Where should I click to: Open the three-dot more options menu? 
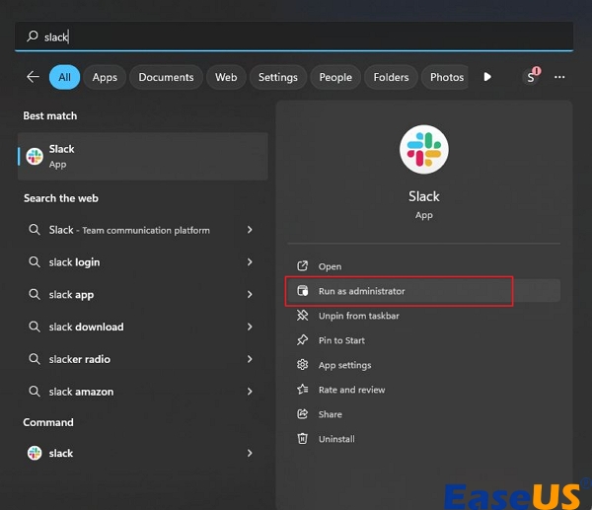point(559,77)
